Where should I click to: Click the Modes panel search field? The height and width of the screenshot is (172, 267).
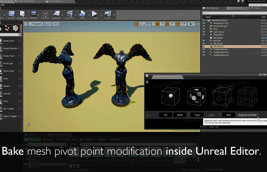pyautogui.click(x=10, y=35)
